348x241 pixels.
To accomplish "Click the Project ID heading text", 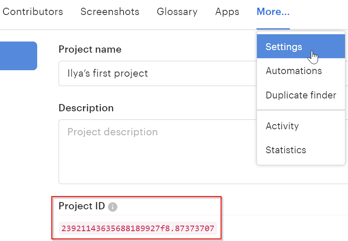I will tap(82, 206).
